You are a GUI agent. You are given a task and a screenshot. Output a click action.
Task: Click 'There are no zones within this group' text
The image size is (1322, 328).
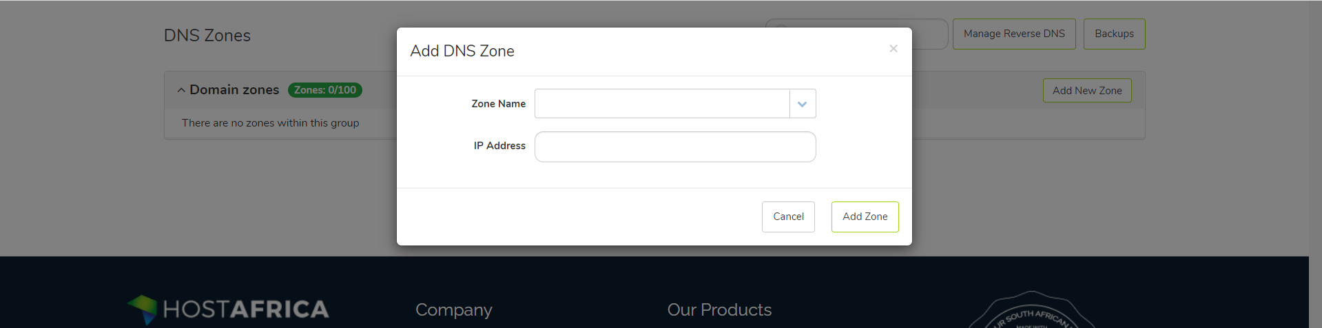271,123
